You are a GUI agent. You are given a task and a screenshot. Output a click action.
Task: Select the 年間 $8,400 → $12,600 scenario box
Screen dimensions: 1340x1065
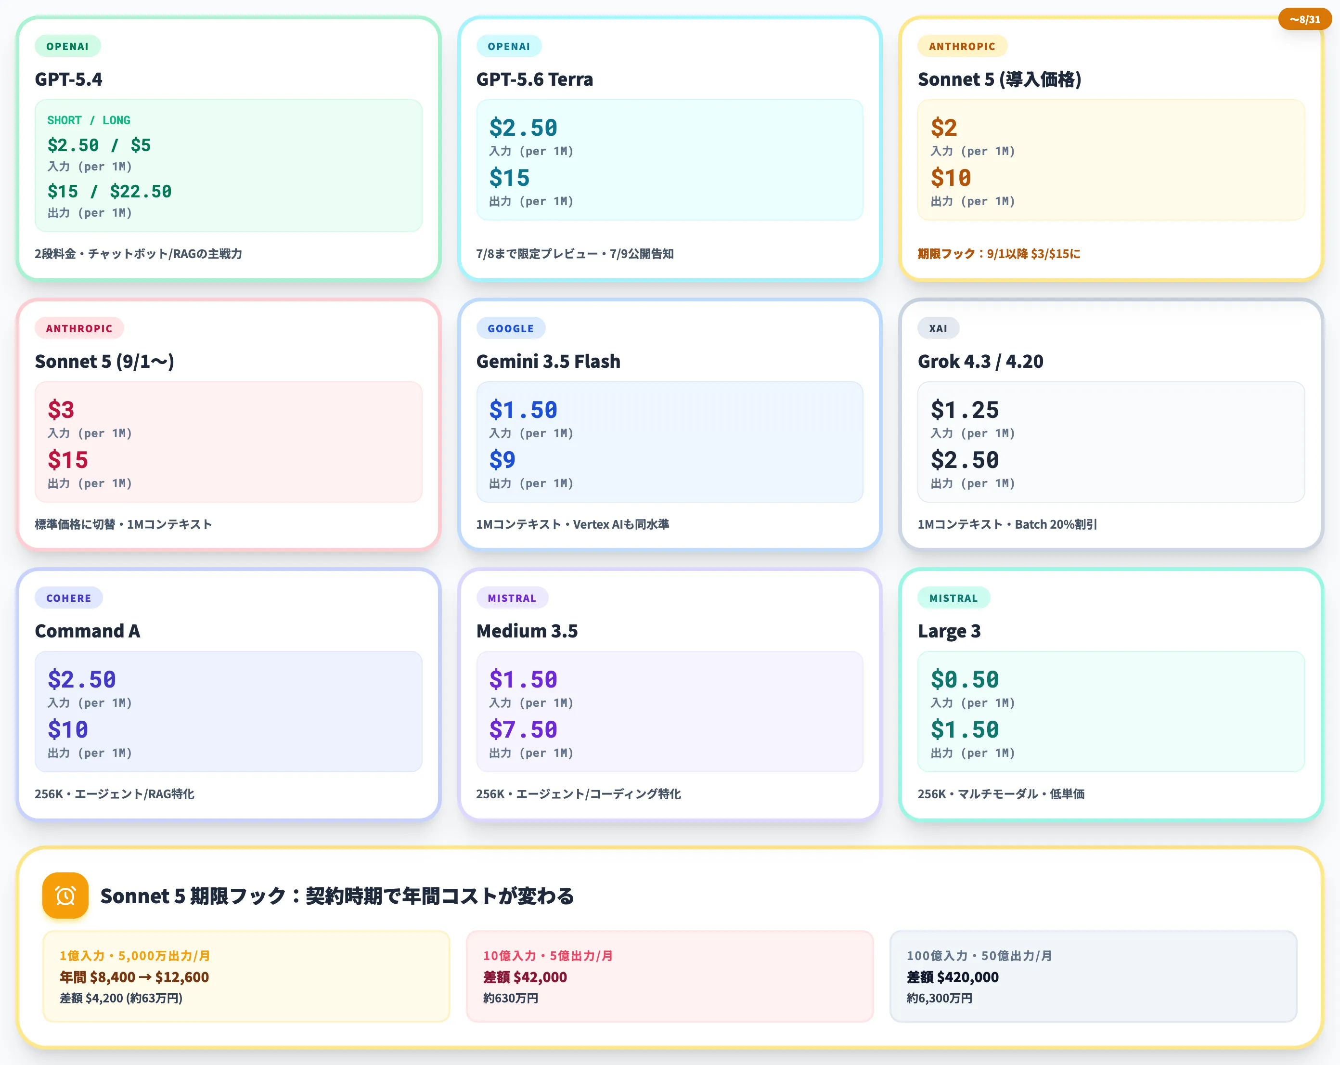(x=246, y=976)
